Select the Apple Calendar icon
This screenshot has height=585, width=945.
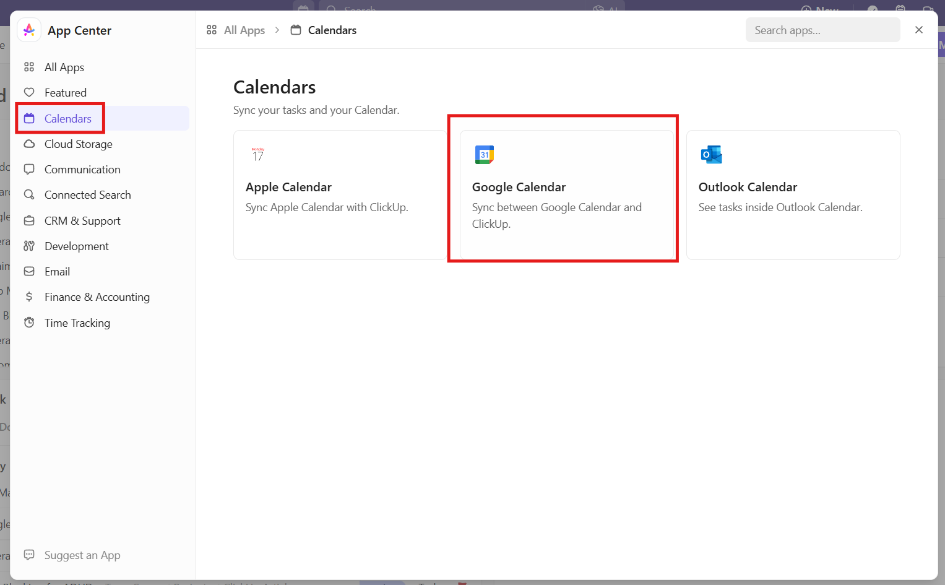click(x=257, y=154)
